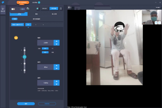Click the blue save parameters button
The image size is (162, 108).
pos(54,9)
